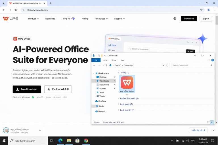Click the Explore WPS AI button
The height and width of the screenshot is (145, 218).
(x=58, y=89)
